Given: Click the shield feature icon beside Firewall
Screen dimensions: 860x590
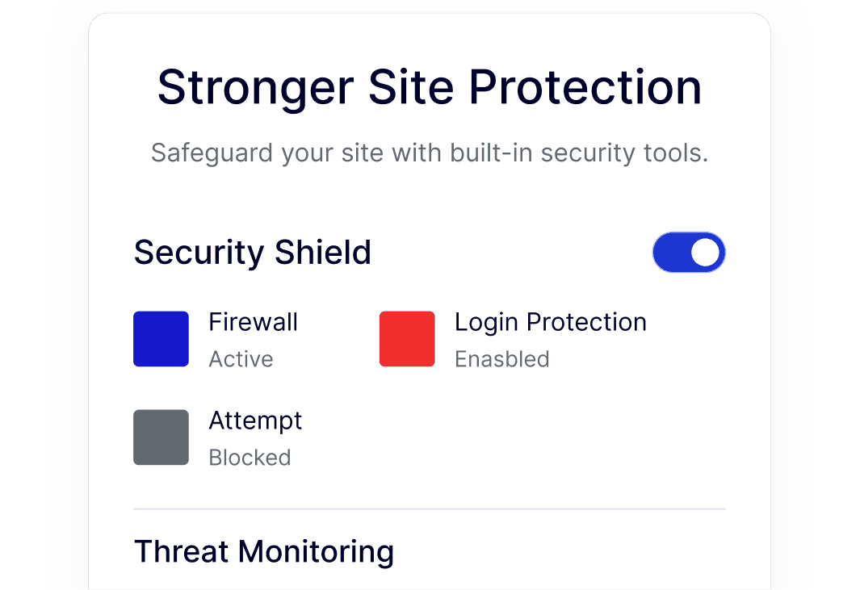Looking at the screenshot, I should coord(160,338).
